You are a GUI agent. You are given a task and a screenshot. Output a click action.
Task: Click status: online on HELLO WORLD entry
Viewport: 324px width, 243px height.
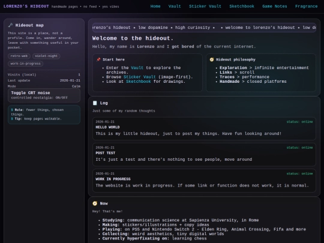(x=299, y=122)
